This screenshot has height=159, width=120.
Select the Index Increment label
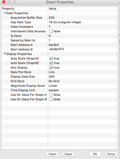pyautogui.click(x=22, y=27)
